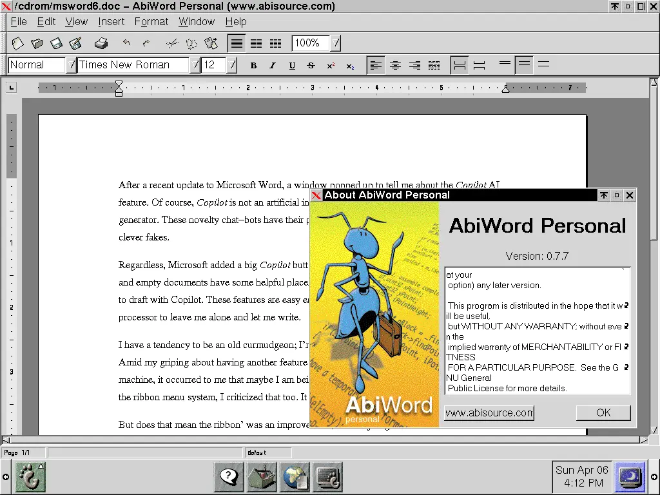Apply strikethrough formatting
The height and width of the screenshot is (495, 660).
(x=311, y=66)
